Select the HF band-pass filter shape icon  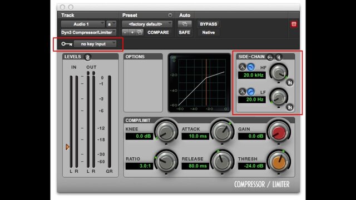tap(243, 67)
